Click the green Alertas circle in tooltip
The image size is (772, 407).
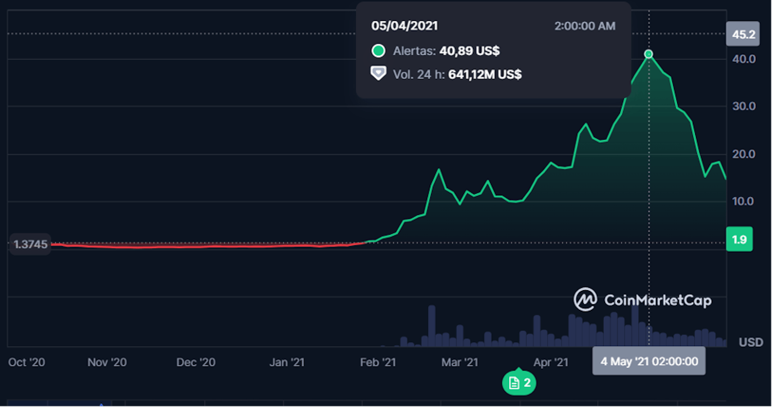point(378,51)
